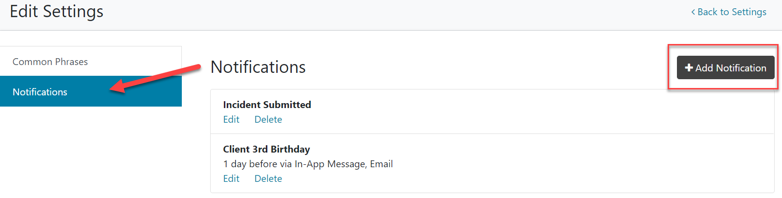Click the red arrow pointing at Notifications tab

click(156, 77)
